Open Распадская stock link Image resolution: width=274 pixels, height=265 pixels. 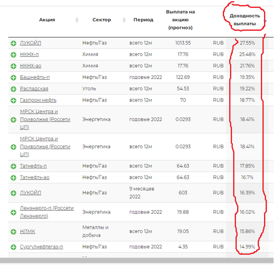tap(34, 89)
